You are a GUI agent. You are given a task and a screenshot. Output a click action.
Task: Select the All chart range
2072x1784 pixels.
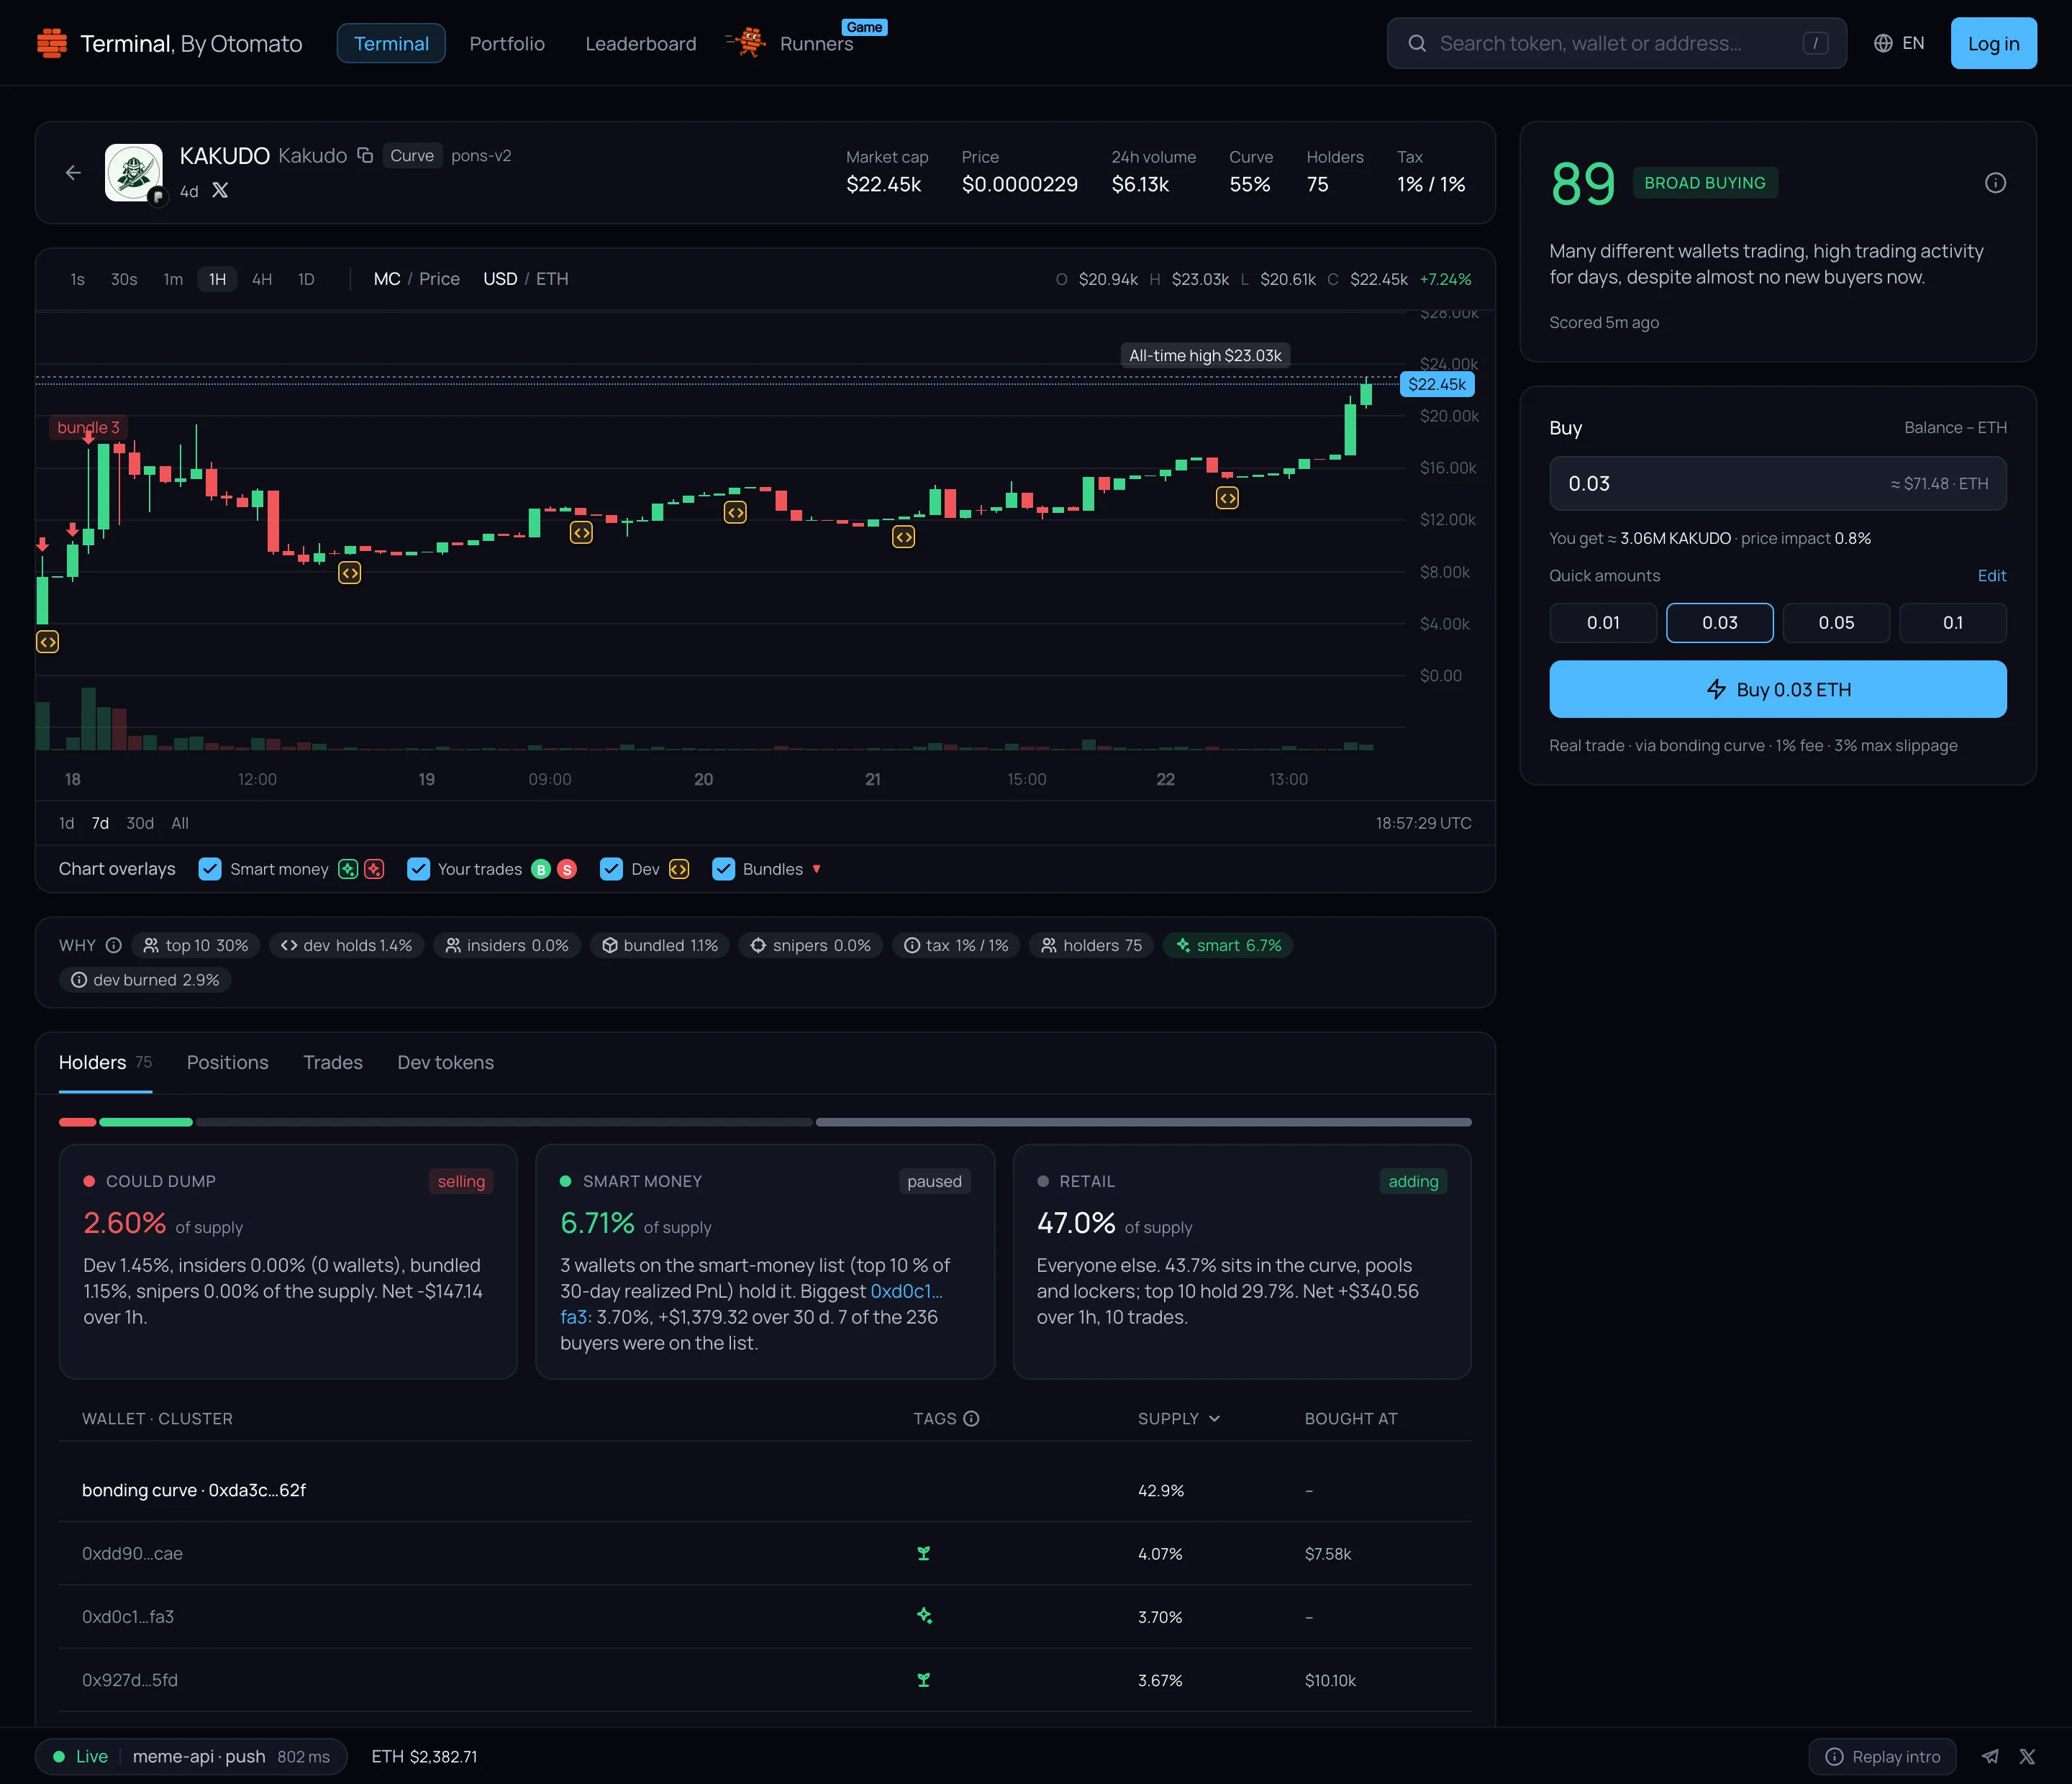(x=180, y=823)
